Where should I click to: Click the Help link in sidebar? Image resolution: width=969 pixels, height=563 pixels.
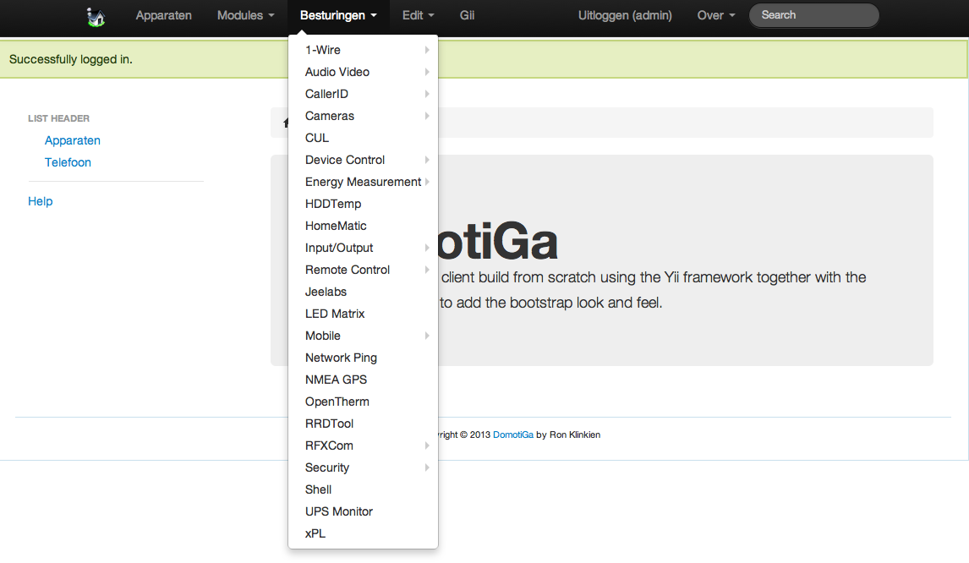(x=41, y=201)
